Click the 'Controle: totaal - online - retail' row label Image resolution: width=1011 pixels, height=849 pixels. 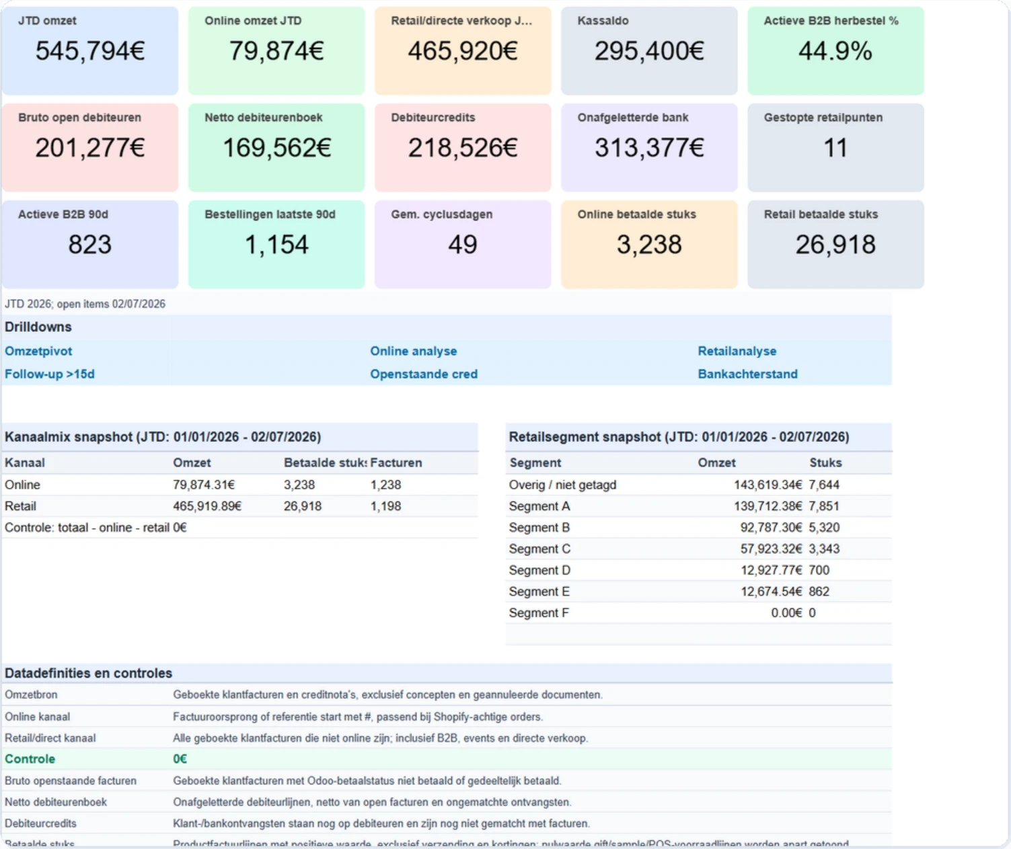pos(87,528)
